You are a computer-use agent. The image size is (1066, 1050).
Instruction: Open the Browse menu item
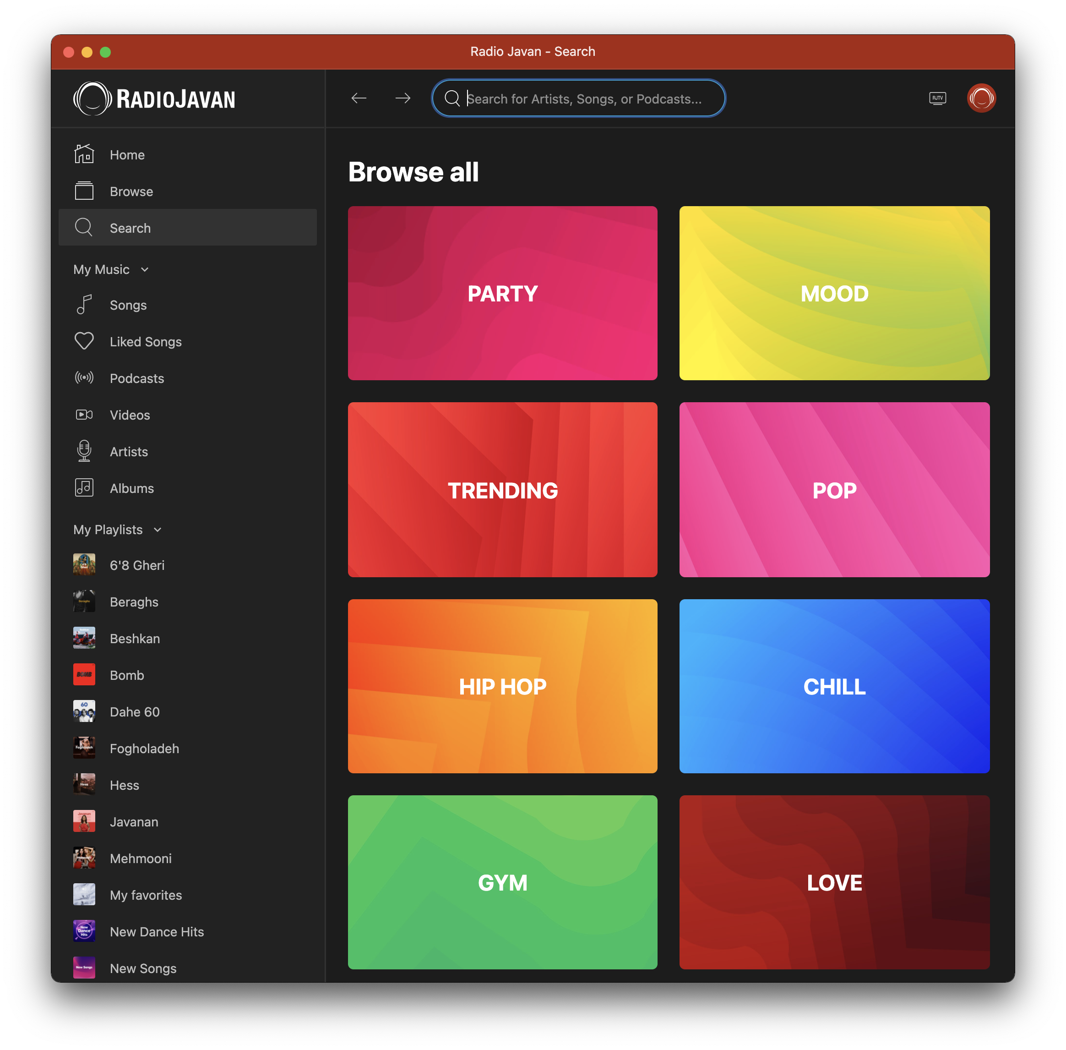pyautogui.click(x=187, y=191)
